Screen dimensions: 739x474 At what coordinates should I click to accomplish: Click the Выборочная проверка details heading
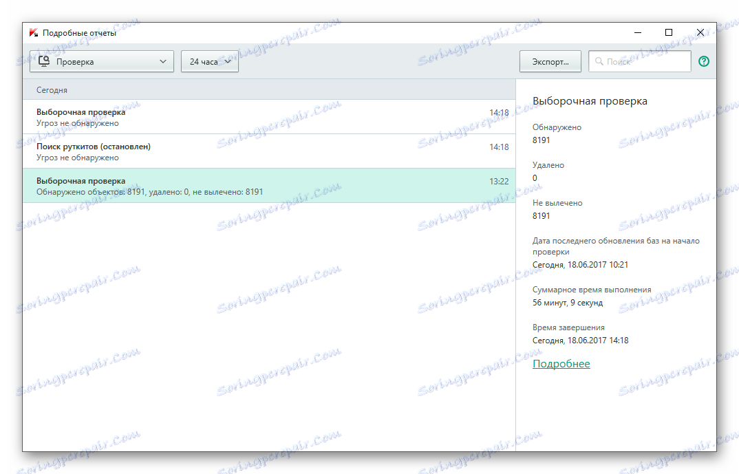(590, 101)
